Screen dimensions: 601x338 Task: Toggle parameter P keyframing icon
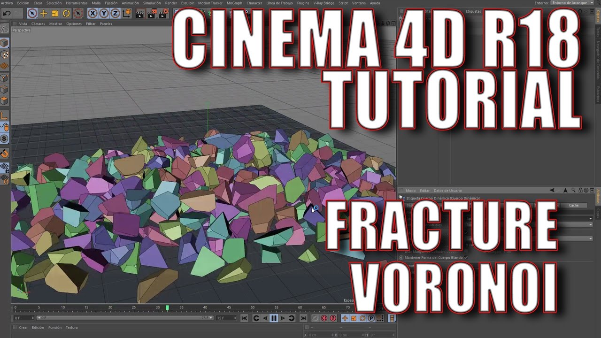371,318
